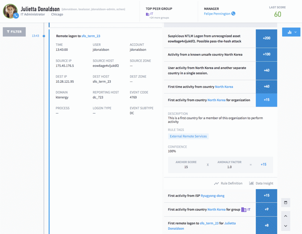Open the Rule Definition view
The width and height of the screenshot is (302, 234).
pos(228,183)
